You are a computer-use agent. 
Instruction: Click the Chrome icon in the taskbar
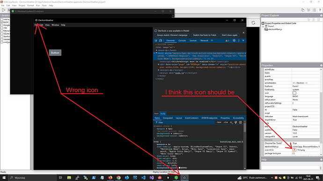point(118,178)
